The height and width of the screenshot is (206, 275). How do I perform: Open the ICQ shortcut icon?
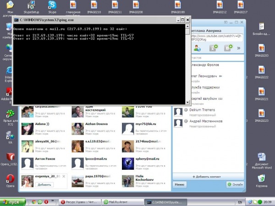point(10,117)
